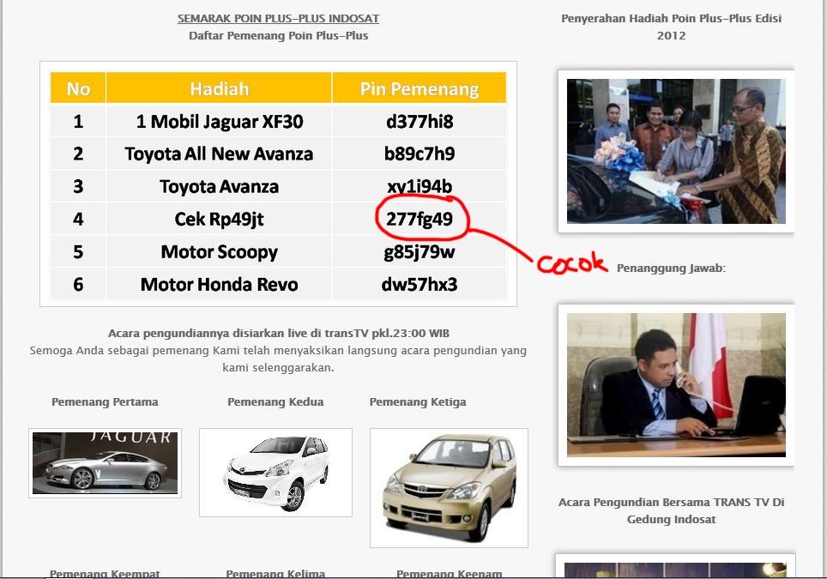The width and height of the screenshot is (827, 579).
Task: Open the gold Toyota Avanza thumbnail
Action: click(x=449, y=488)
